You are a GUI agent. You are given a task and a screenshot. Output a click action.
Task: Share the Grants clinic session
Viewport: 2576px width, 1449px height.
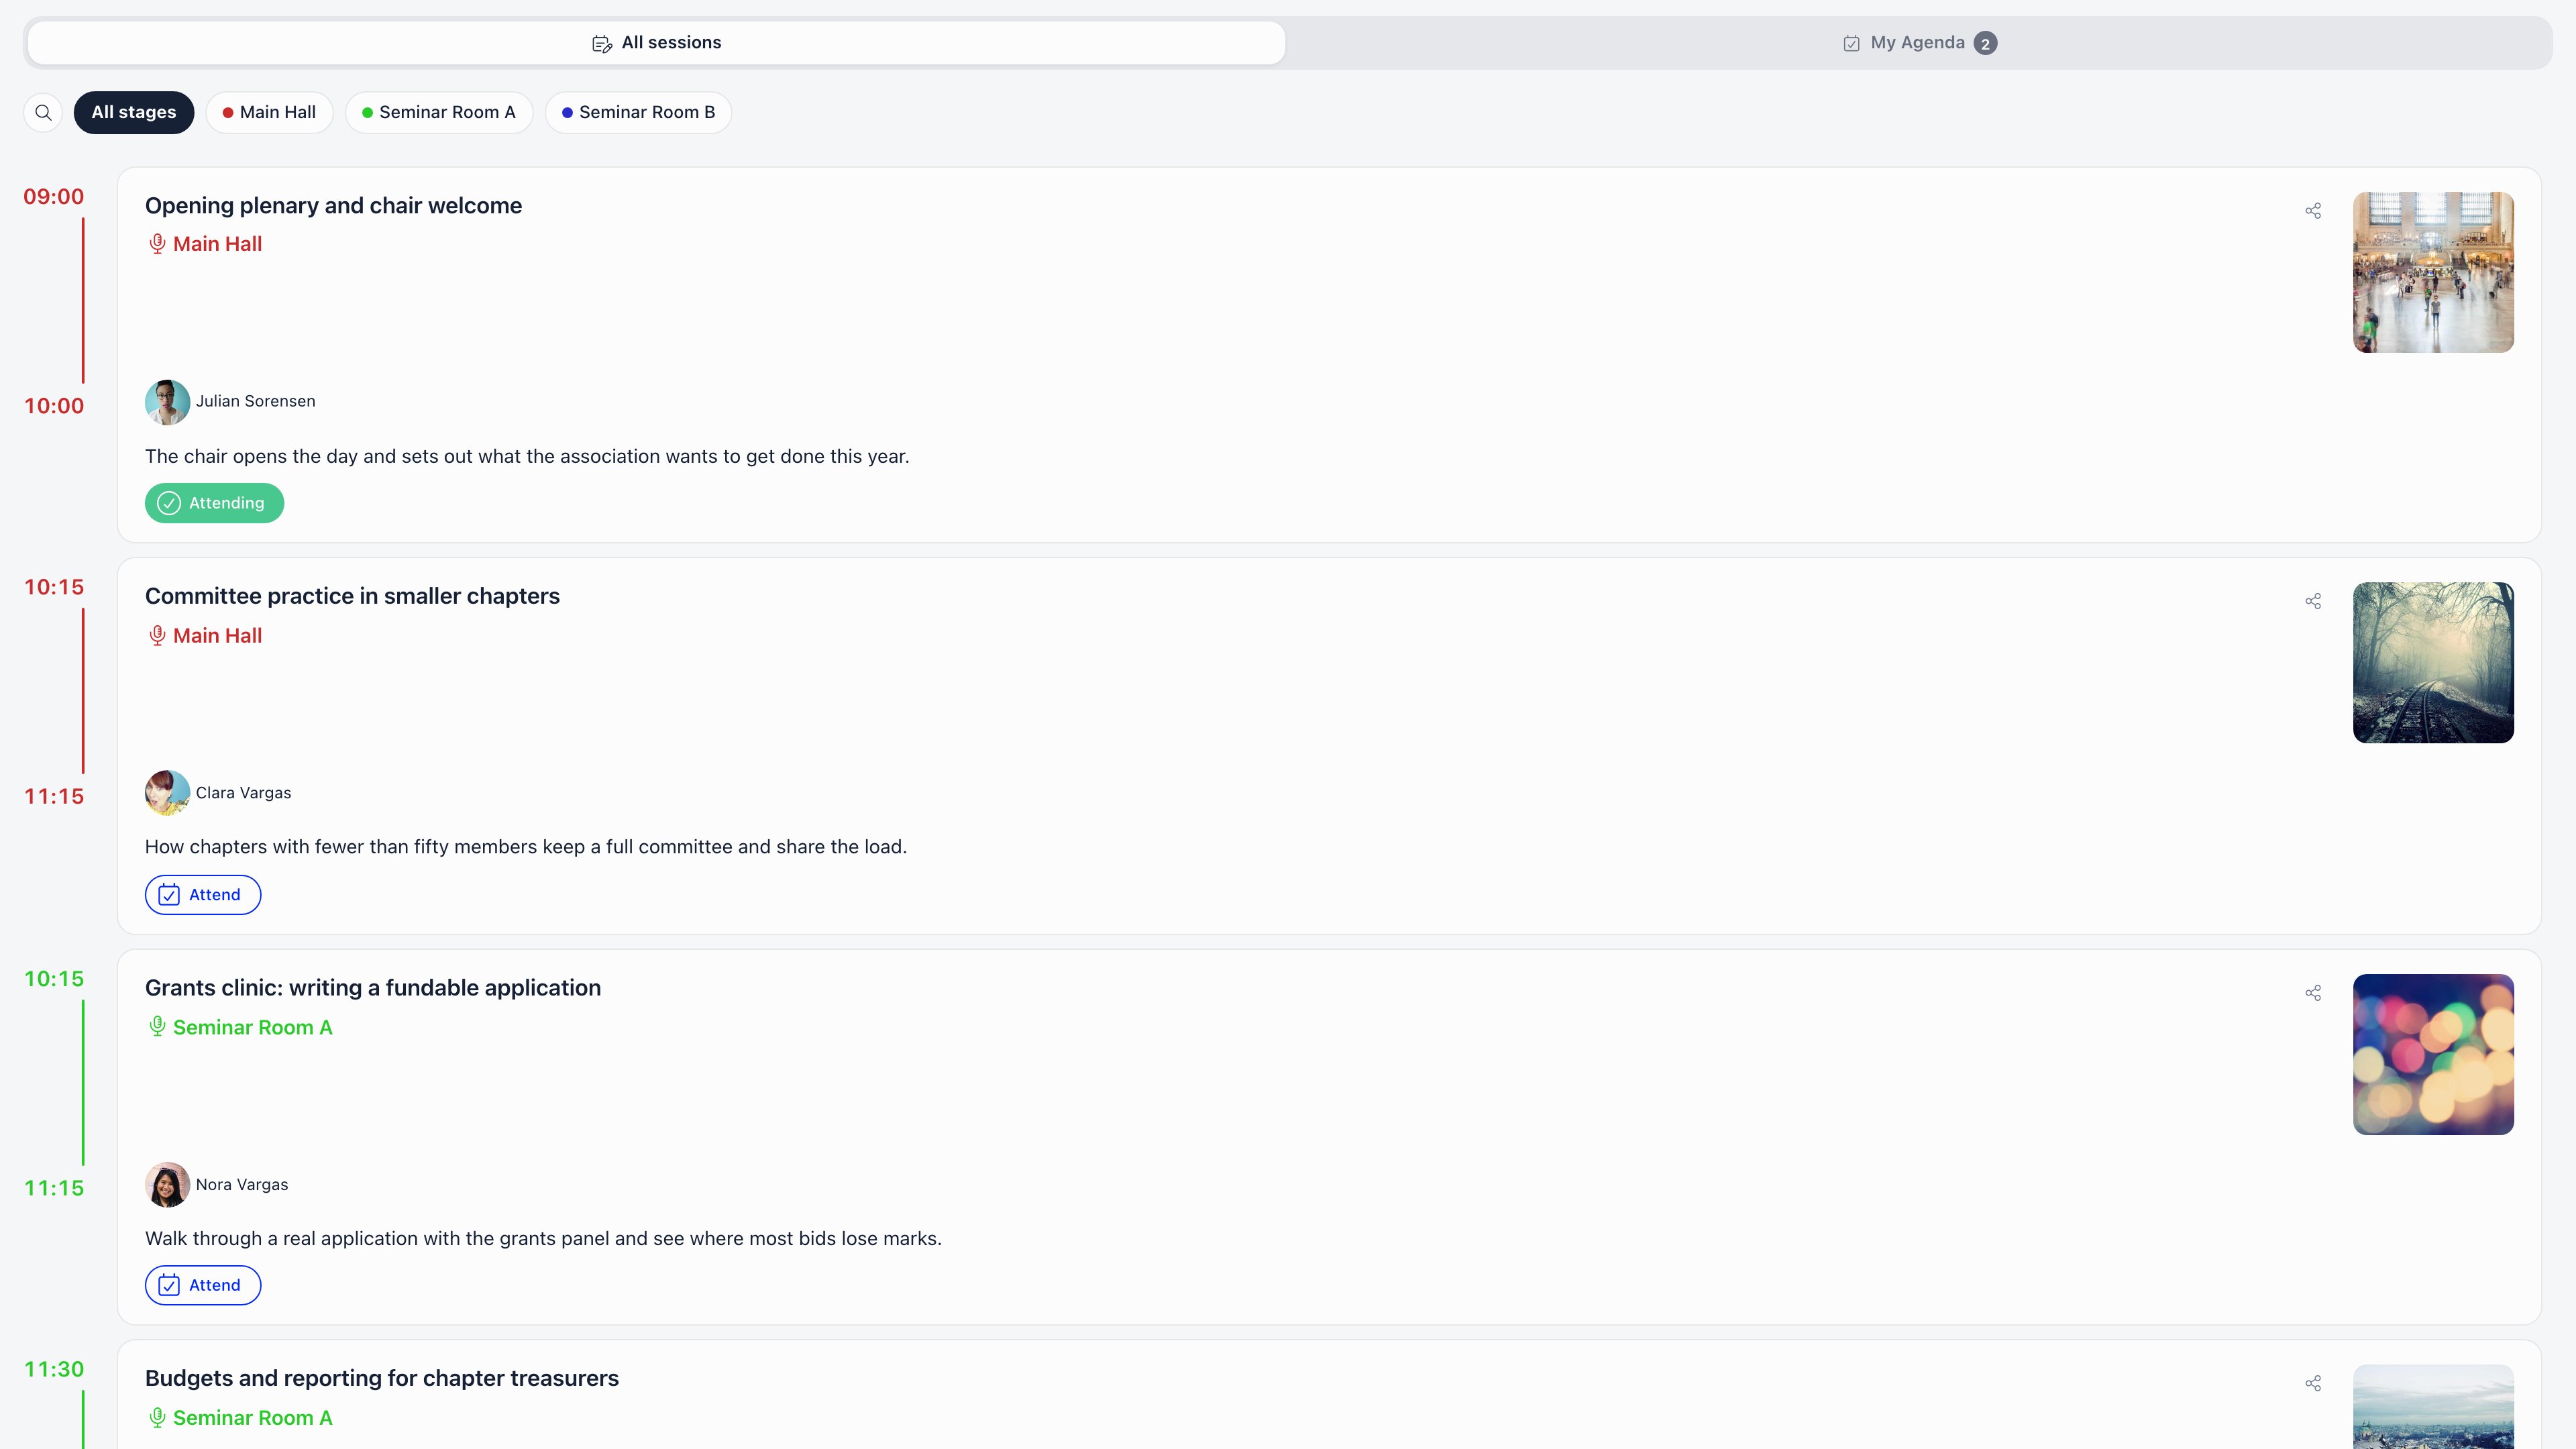click(x=2313, y=993)
